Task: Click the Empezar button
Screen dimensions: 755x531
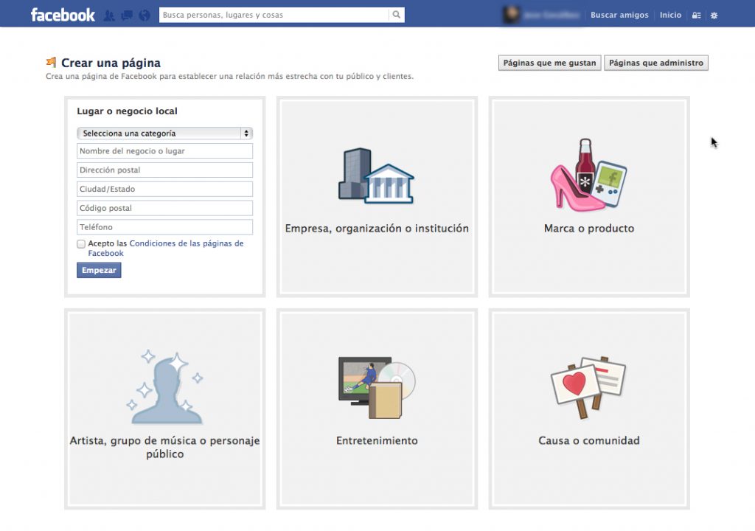Action: point(99,271)
